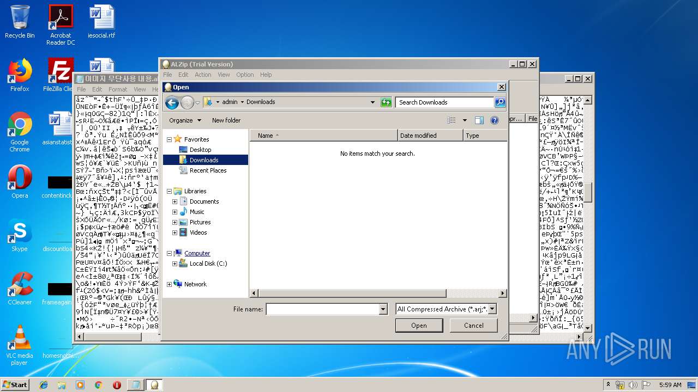698x392 pixels.
Task: Open iesocial.rtf desktop file
Action: (x=101, y=22)
